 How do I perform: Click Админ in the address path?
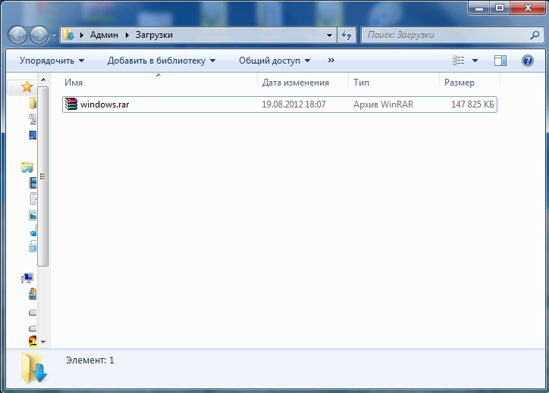(104, 35)
